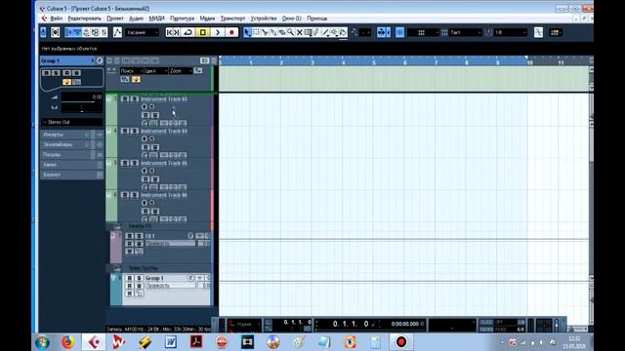
Task: Open the Zoom dropdown in track list
Action: [x=181, y=71]
